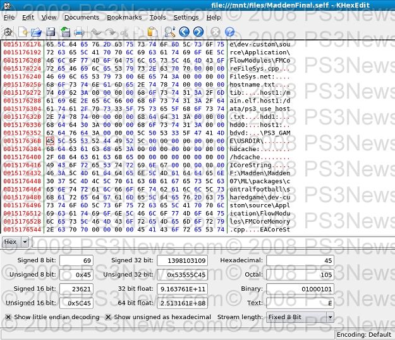
Task: Find previous with the blue left arrow
Action: [184, 32]
